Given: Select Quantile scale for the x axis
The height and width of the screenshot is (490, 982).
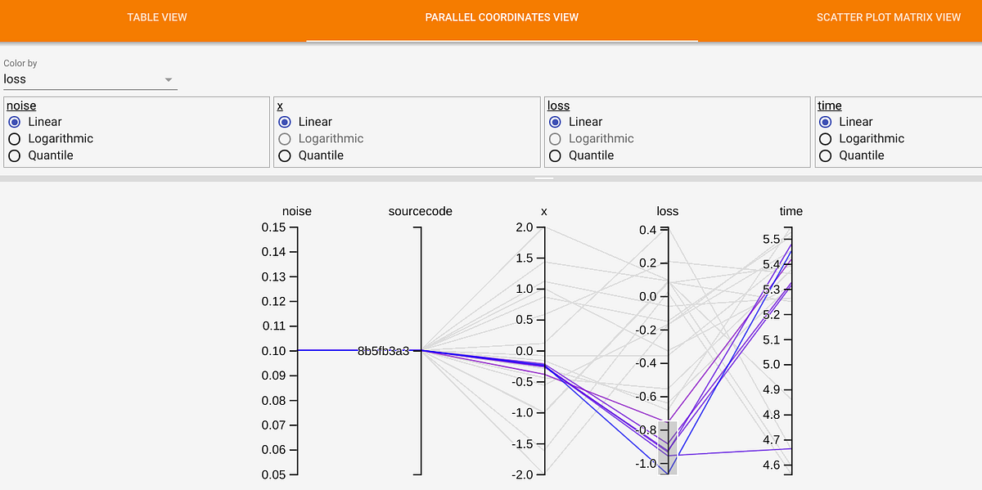Looking at the screenshot, I should 285,155.
